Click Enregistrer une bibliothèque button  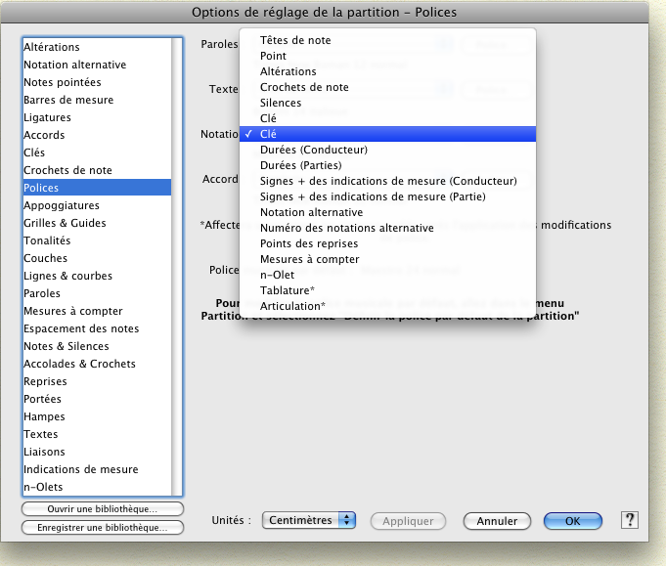pos(103,528)
